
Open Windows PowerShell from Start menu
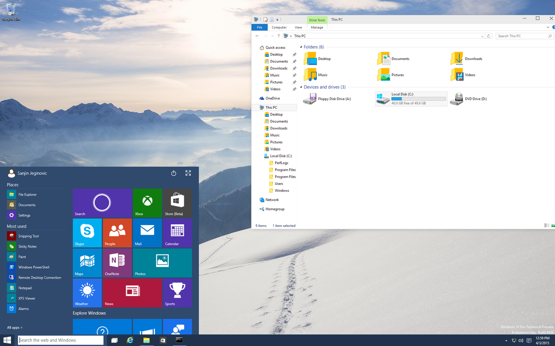tap(36, 267)
